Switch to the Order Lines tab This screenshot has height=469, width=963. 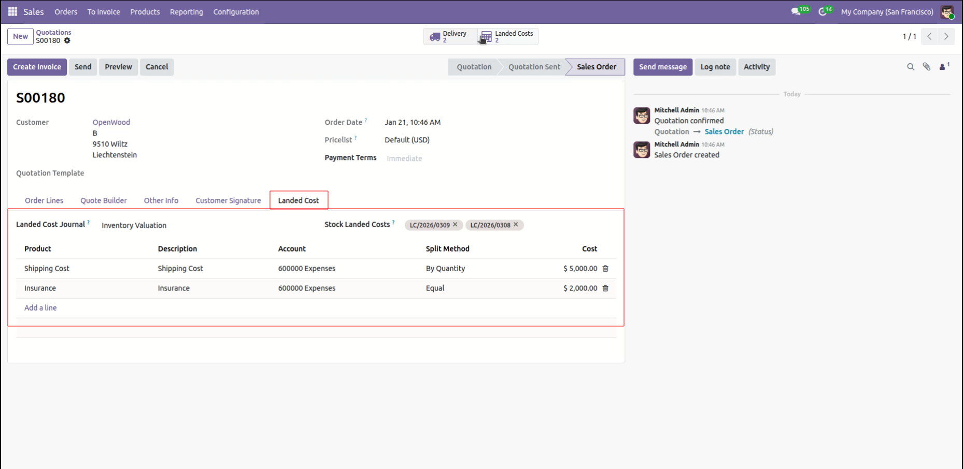pyautogui.click(x=44, y=200)
